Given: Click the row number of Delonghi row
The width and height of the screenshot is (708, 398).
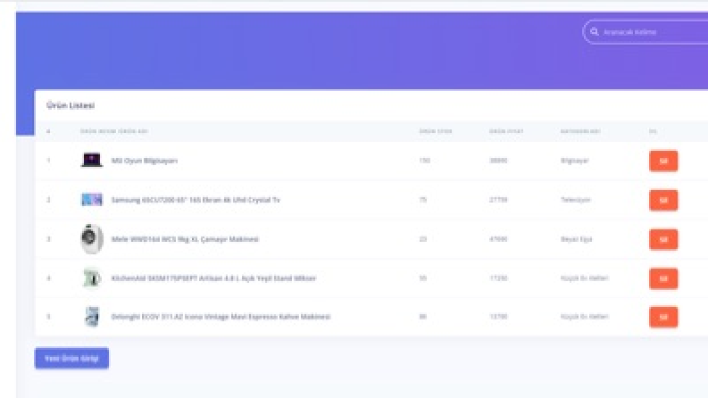Looking at the screenshot, I should (x=48, y=317).
